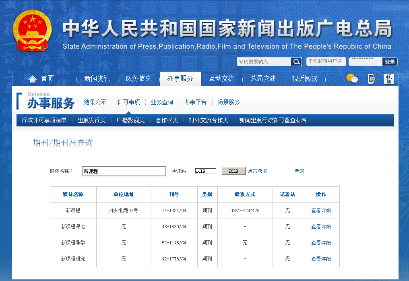This screenshot has height=281, width=409.
Task: Click the 新课程评论 media name cell
Action: [x=73, y=227]
